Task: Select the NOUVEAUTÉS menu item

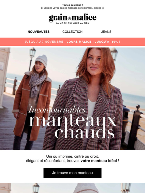Action: click(39, 32)
